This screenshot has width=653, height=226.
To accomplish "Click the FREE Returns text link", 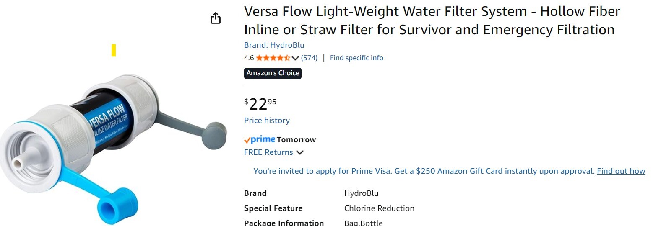I will (268, 152).
